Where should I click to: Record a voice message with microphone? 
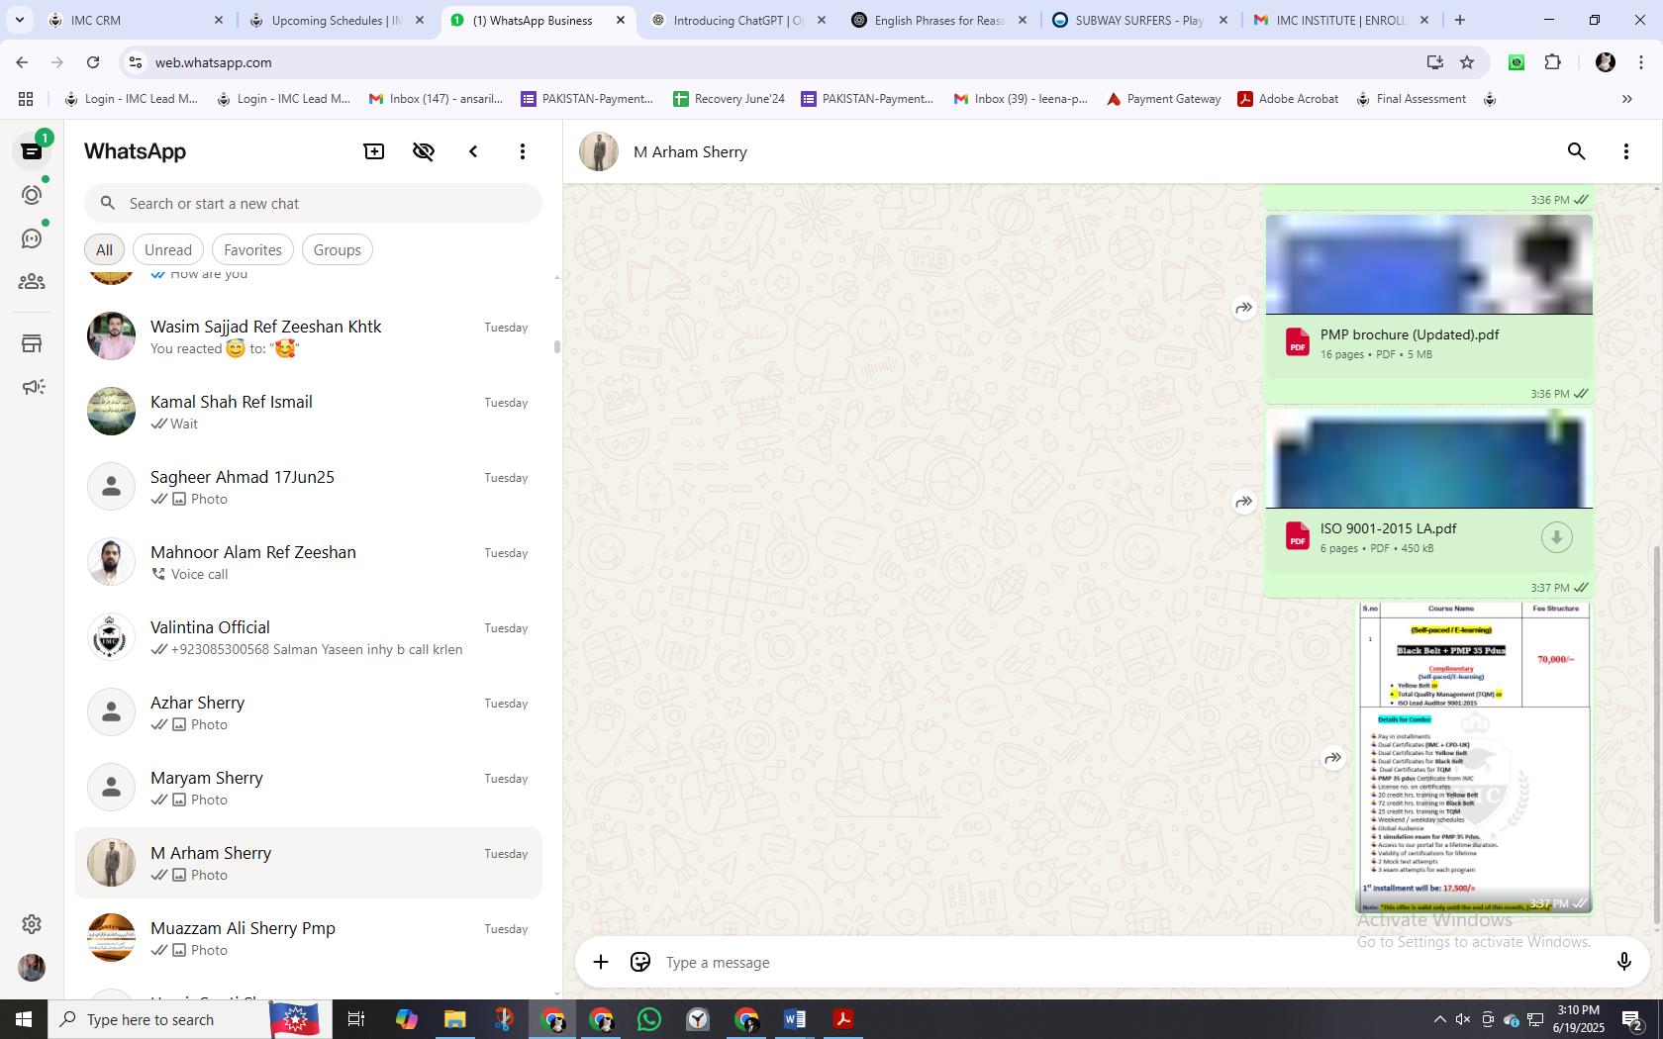[1623, 962]
